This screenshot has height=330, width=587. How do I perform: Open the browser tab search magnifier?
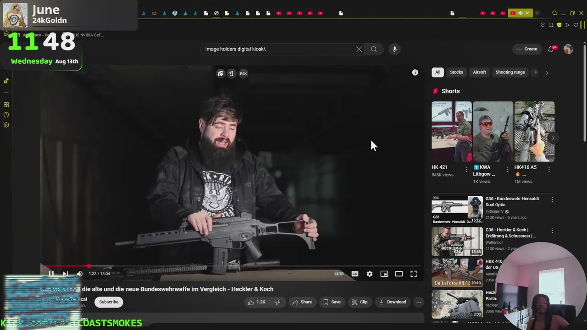pyautogui.click(x=554, y=13)
